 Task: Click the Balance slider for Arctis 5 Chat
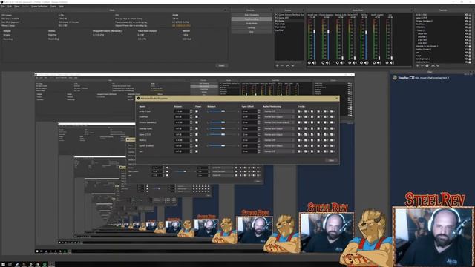coord(223,111)
